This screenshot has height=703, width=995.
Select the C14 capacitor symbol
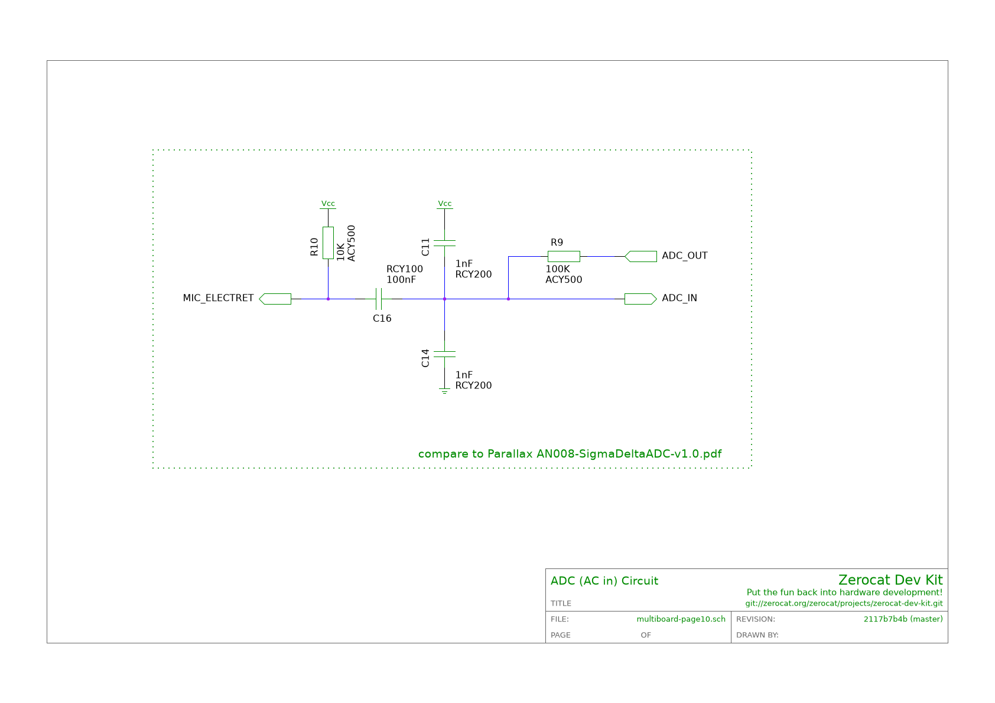[444, 354]
